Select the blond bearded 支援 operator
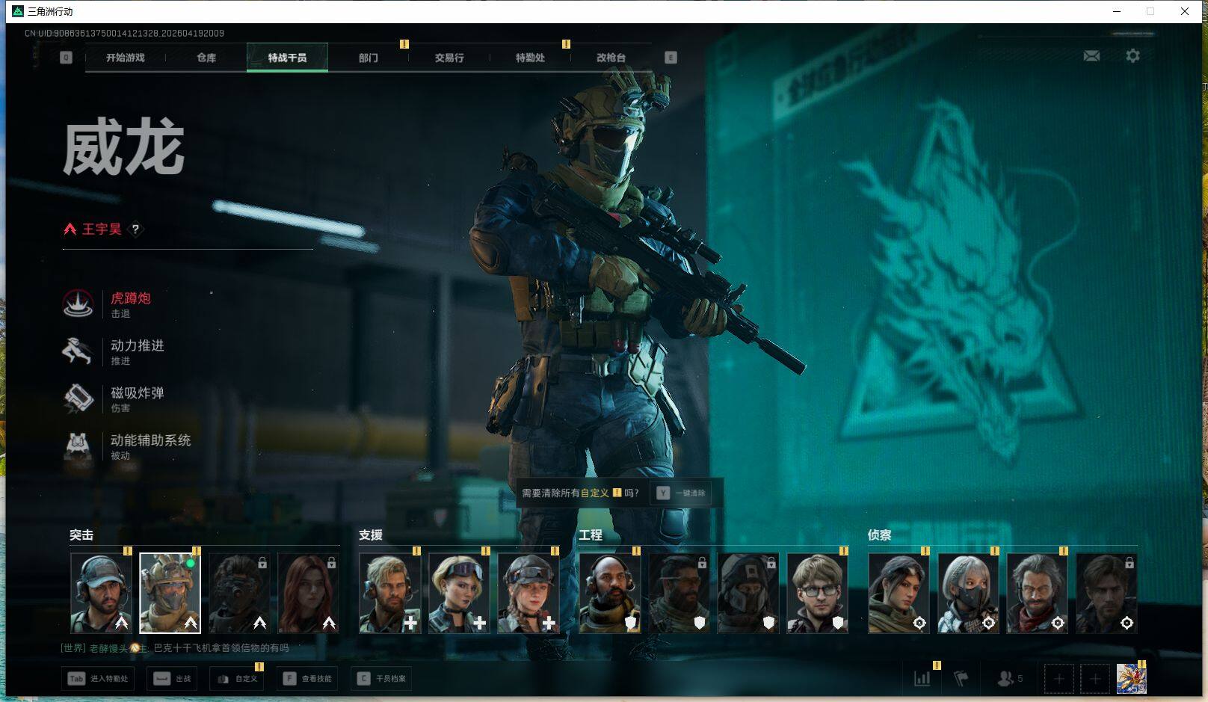This screenshot has width=1208, height=702. pyautogui.click(x=390, y=593)
